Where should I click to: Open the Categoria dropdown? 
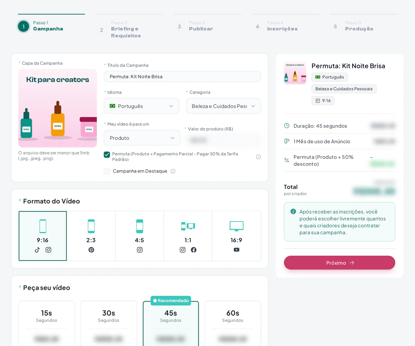(223, 106)
